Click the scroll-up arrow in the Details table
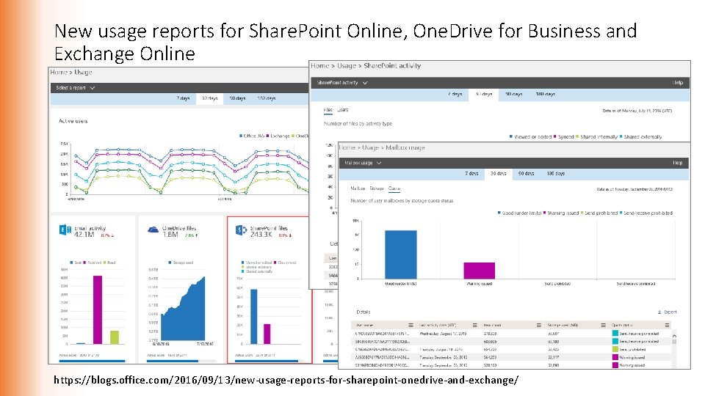The height and width of the screenshot is (396, 705). [674, 335]
